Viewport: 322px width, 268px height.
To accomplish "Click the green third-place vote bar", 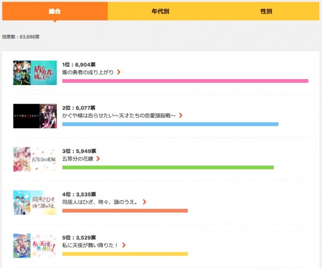I will [167, 168].
